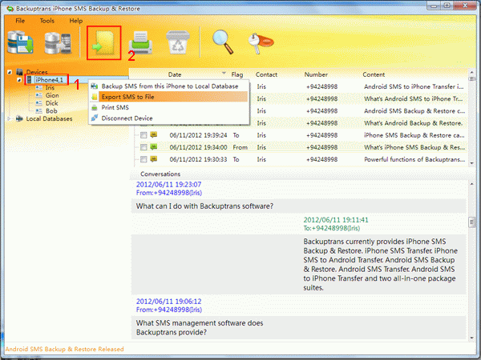Click the timestamp 2012/06/11 19:06:12

tap(168, 302)
